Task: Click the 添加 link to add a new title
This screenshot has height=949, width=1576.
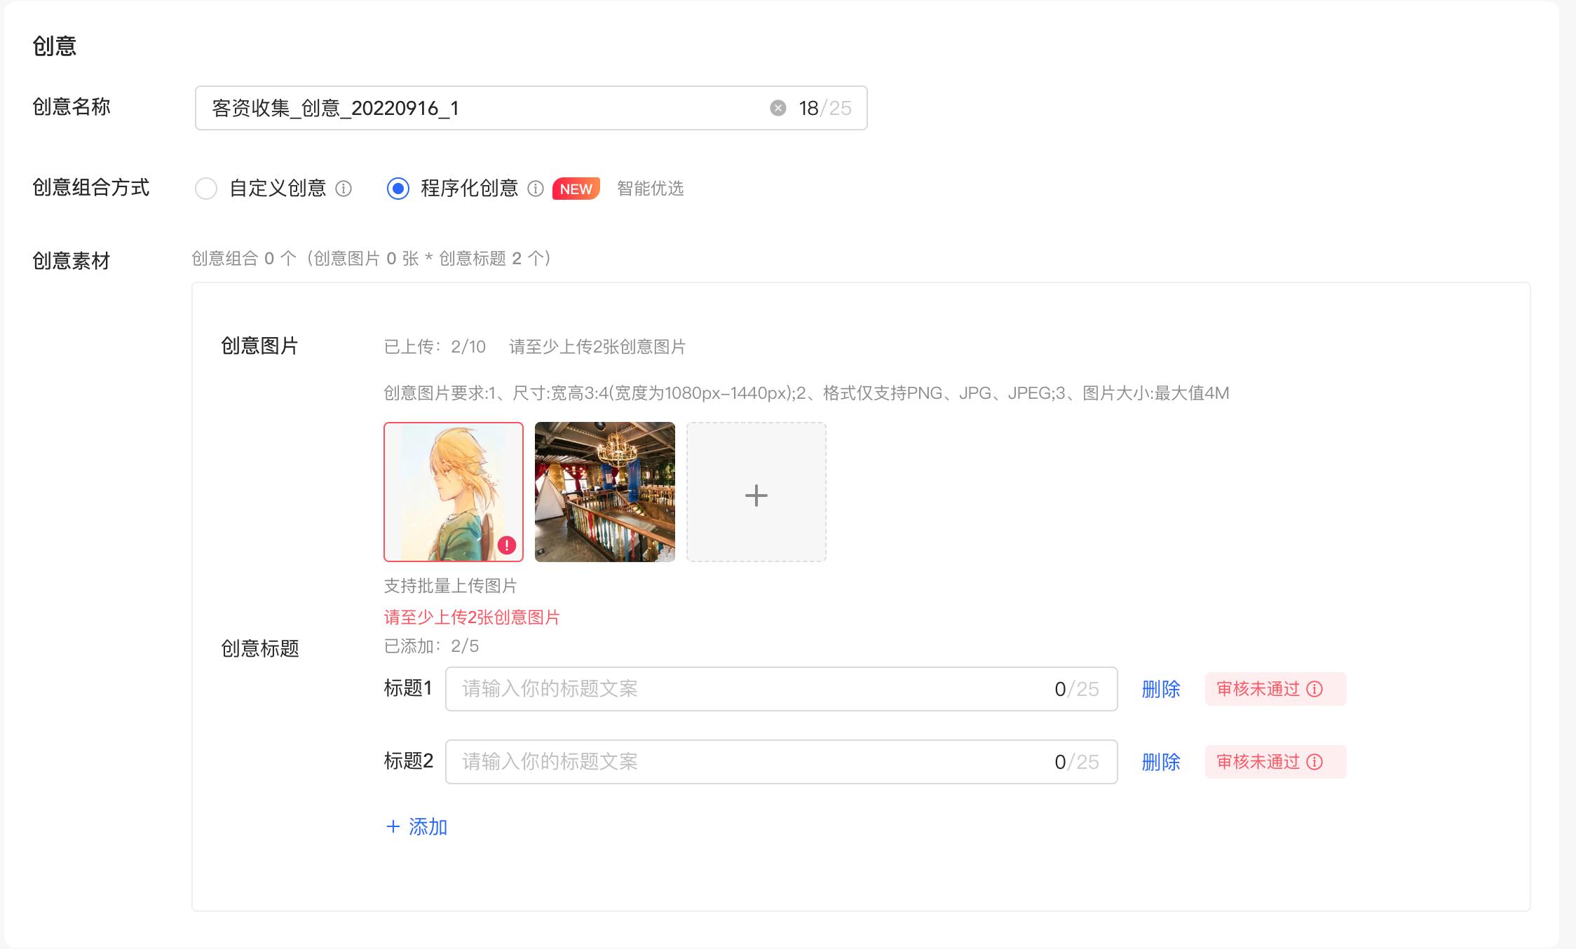Action: 416,827
